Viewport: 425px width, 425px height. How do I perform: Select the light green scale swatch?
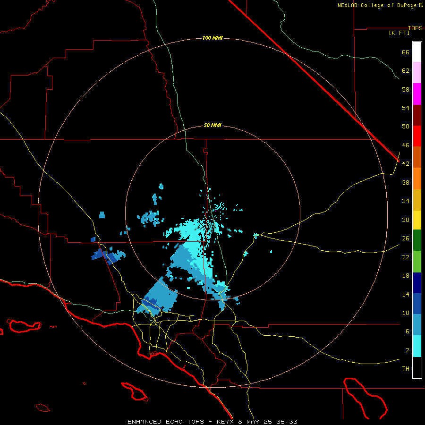tap(417, 262)
